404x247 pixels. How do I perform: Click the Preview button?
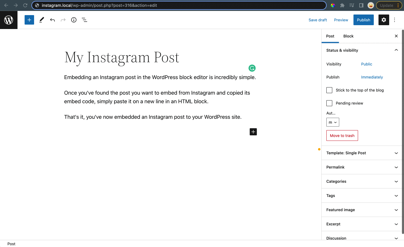tap(341, 20)
